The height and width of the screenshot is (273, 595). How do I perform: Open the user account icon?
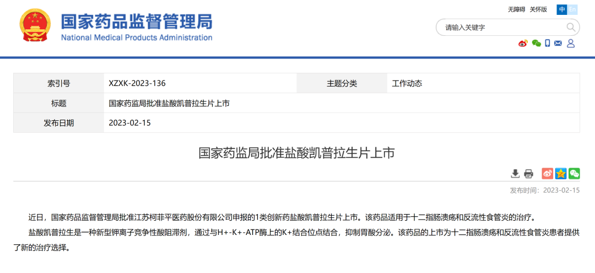(x=571, y=44)
